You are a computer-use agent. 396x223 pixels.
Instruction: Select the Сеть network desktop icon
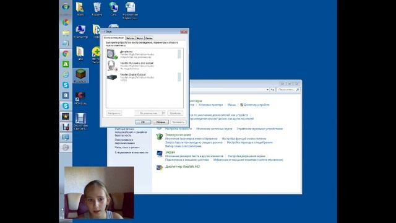click(113, 9)
